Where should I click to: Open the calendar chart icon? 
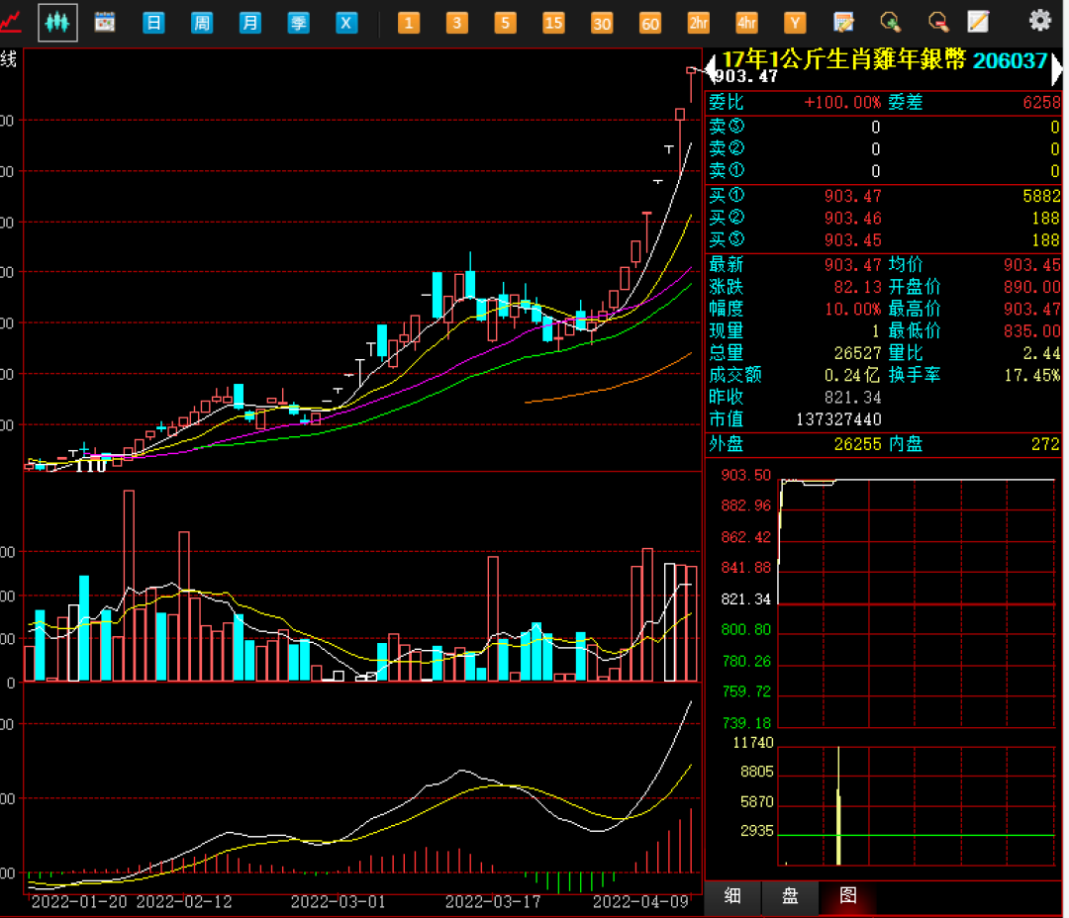(105, 23)
